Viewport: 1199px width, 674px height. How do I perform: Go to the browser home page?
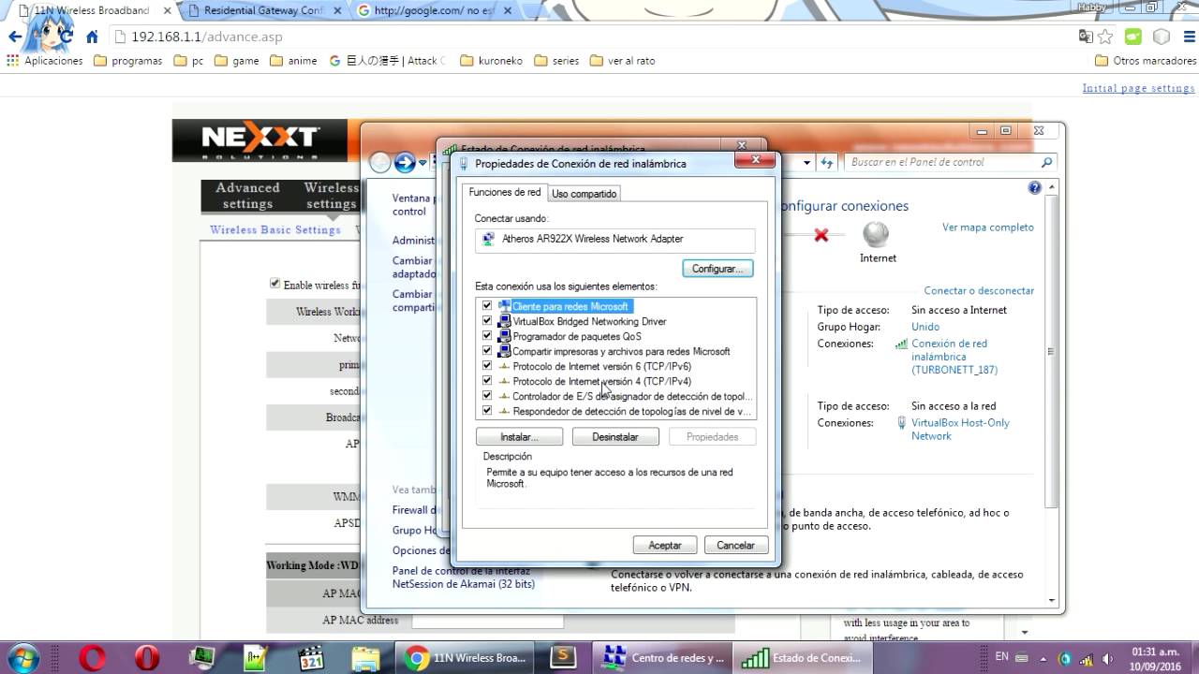point(92,37)
